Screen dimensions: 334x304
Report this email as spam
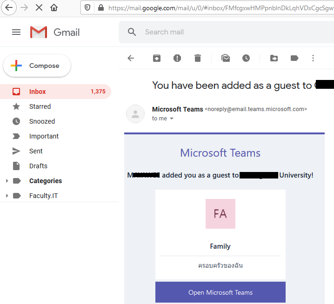(x=177, y=58)
